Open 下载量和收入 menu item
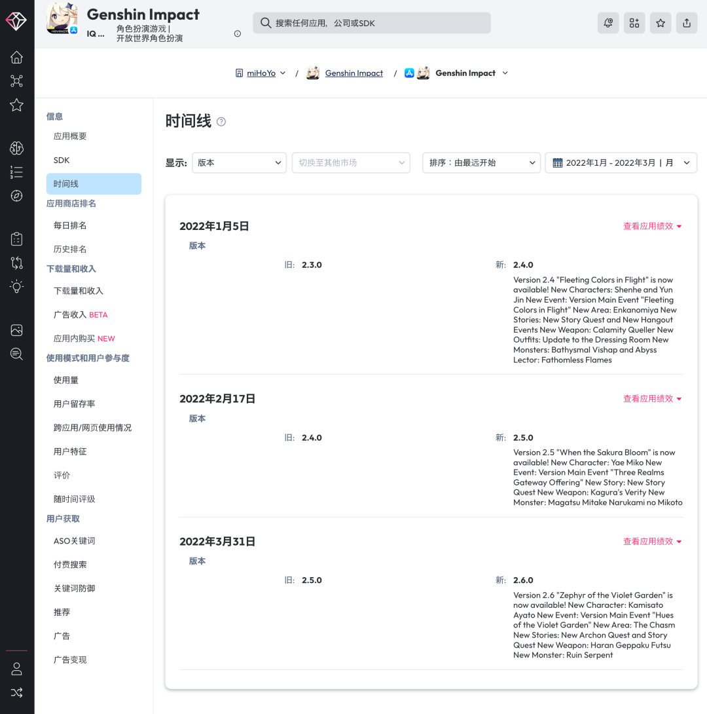The width and height of the screenshot is (707, 714). (x=79, y=291)
